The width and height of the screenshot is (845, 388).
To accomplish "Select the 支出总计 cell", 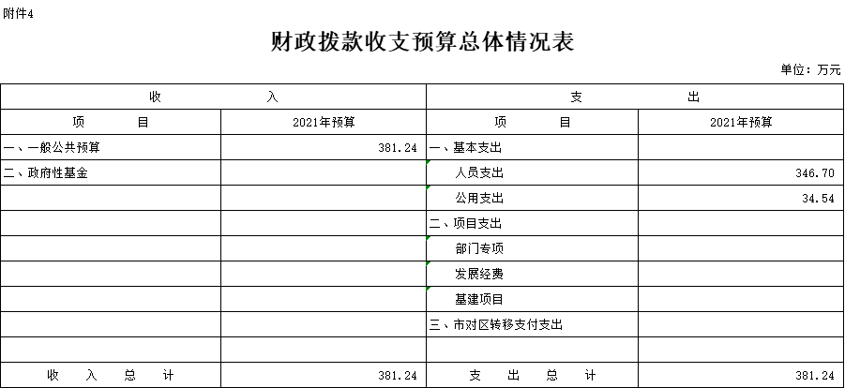I will (x=533, y=376).
